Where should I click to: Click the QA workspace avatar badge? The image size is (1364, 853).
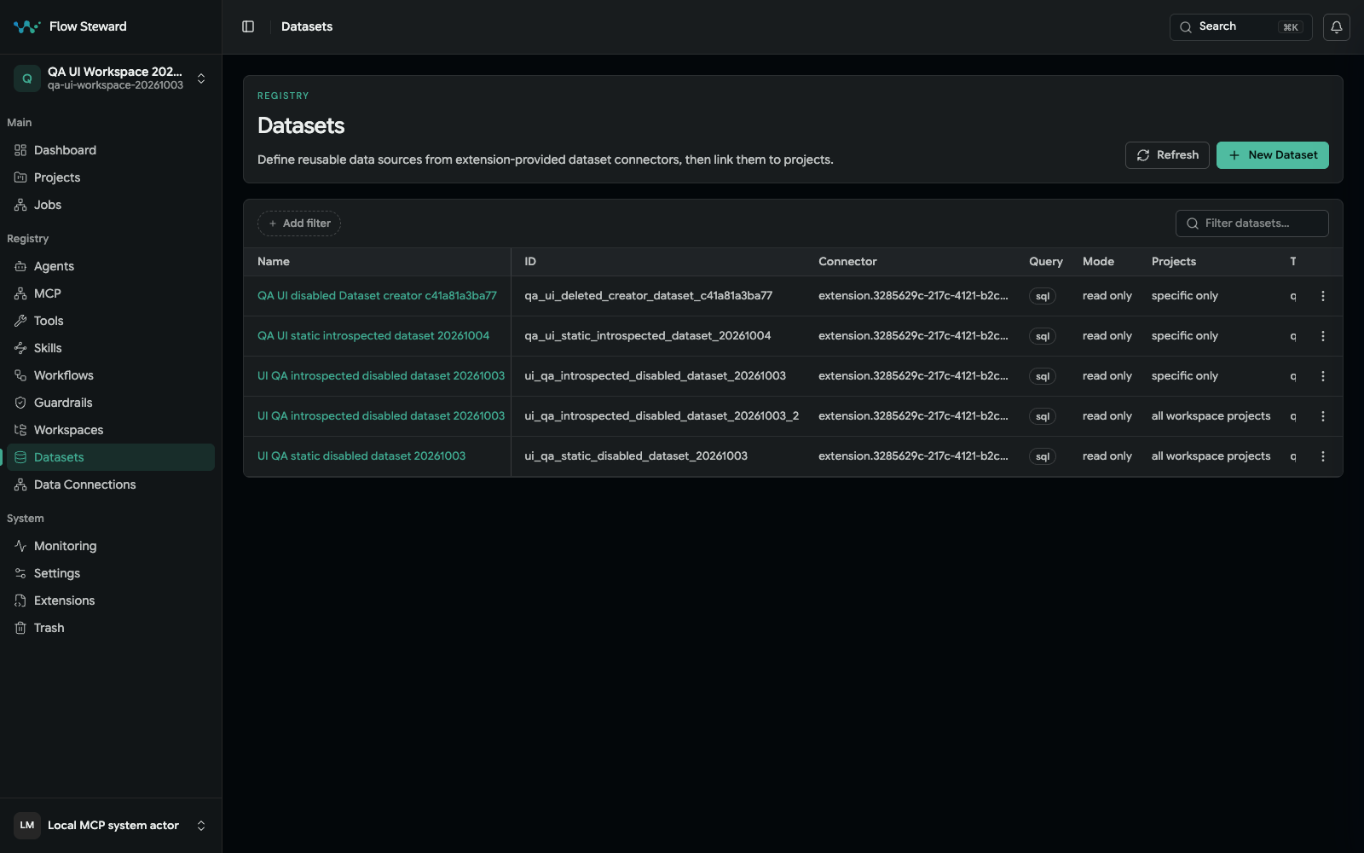tap(27, 78)
